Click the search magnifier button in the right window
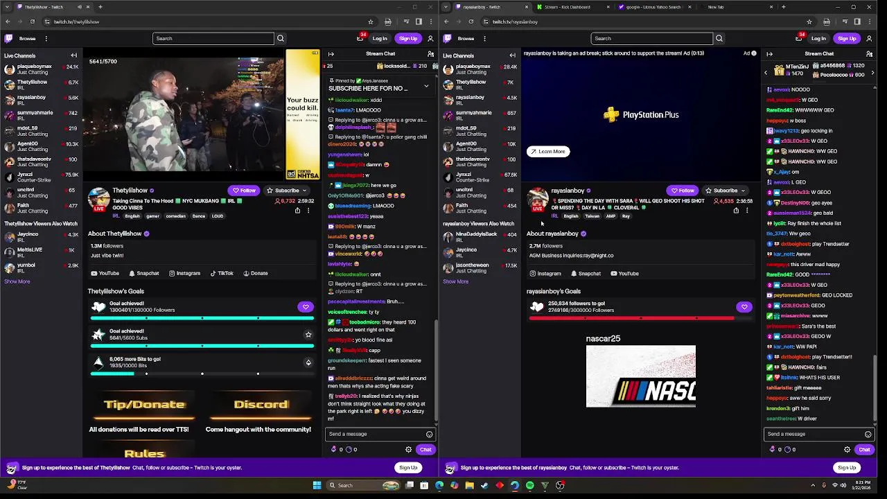The height and width of the screenshot is (499, 887). pos(719,38)
